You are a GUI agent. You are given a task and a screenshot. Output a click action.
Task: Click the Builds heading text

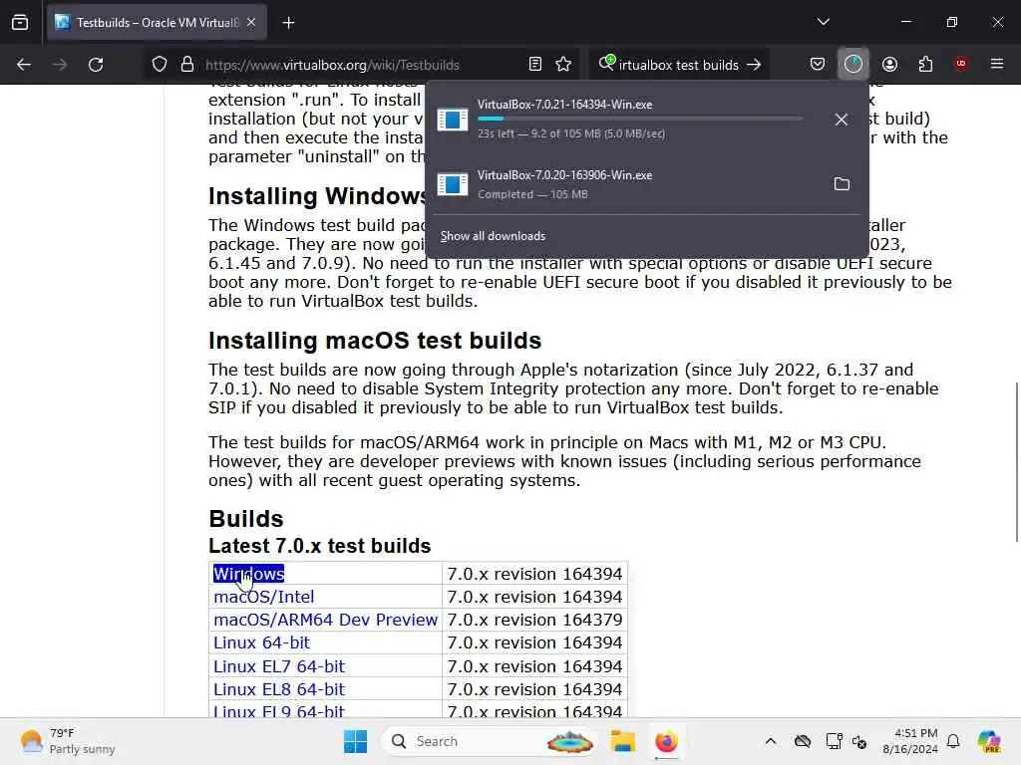[246, 518]
